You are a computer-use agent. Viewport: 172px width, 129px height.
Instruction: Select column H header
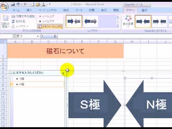click(132, 42)
